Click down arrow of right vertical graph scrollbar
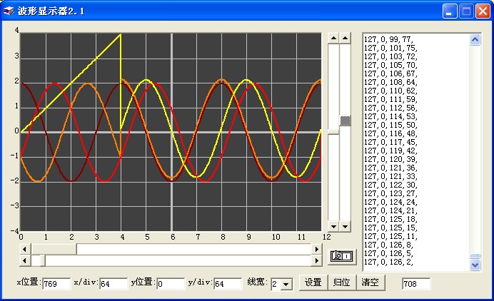The width and height of the screenshot is (494, 301). click(346, 226)
